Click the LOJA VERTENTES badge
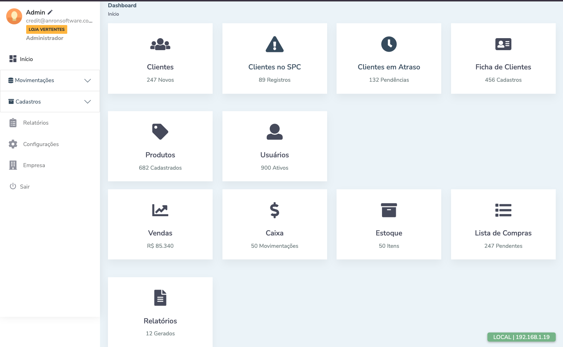 47,29
